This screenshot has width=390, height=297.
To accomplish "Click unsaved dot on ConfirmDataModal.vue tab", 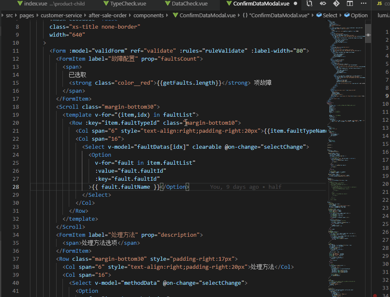I will pyautogui.click(x=295, y=3).
